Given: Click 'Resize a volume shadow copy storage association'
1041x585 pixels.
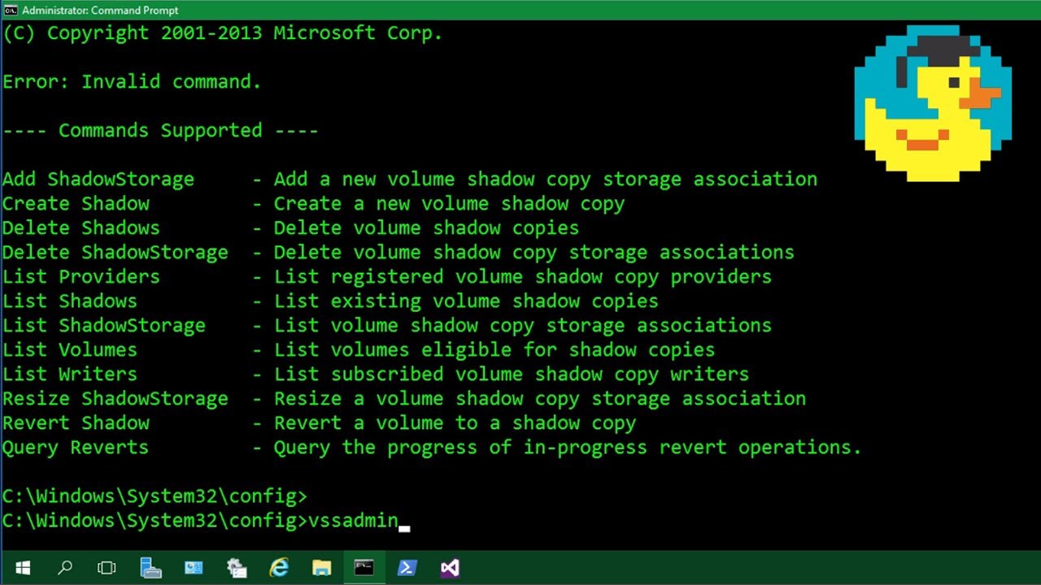Looking at the screenshot, I should tap(540, 398).
